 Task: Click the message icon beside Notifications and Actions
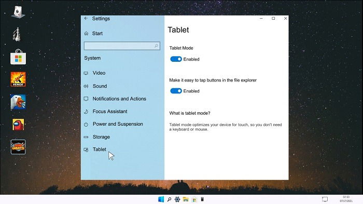pos(86,99)
